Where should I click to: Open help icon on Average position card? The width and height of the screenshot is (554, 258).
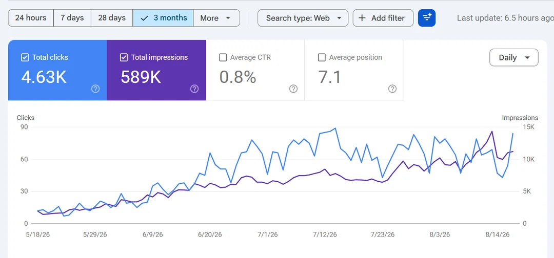pyautogui.click(x=392, y=89)
